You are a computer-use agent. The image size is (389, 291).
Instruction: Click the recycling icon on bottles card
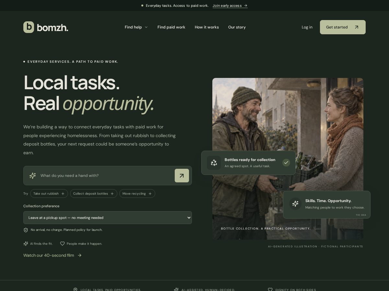pyautogui.click(x=214, y=163)
